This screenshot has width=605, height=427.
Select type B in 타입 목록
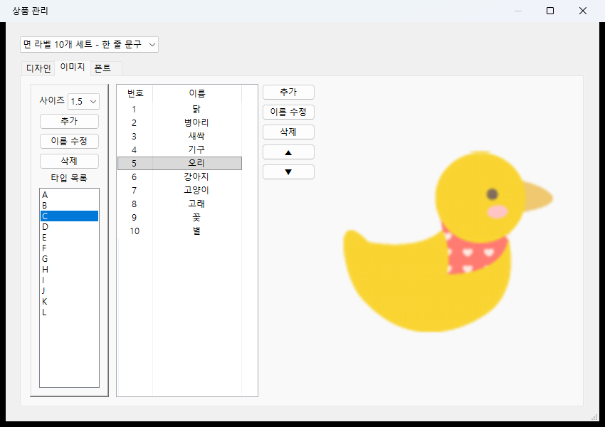click(x=69, y=206)
